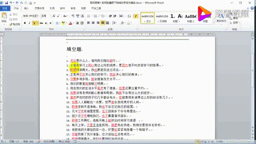Apply the Heading 1 style
Screen dimensions: 256x144
pyautogui.click(x=176, y=18)
